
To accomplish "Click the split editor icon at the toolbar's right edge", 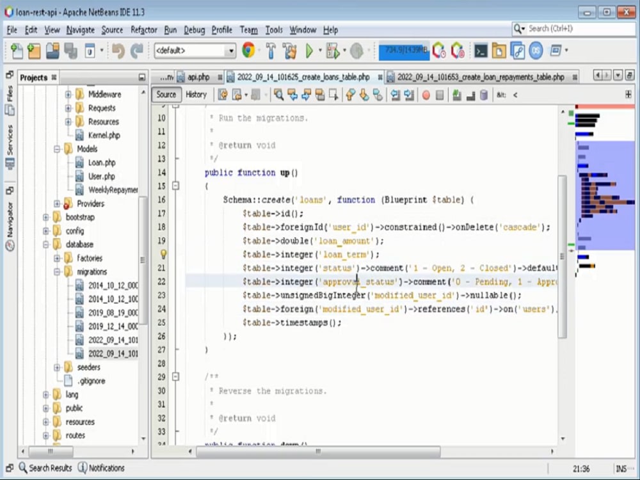I will [628, 95].
